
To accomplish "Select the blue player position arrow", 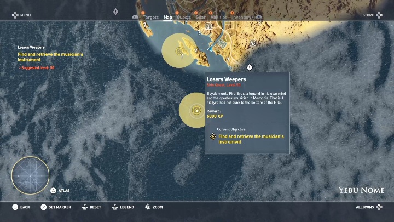I will click(x=210, y=49).
